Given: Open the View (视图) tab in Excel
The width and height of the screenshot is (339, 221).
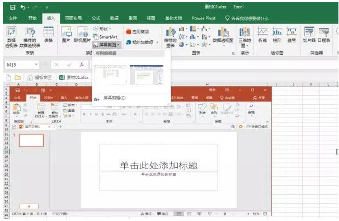Looking at the screenshot, I should click(x=151, y=18).
